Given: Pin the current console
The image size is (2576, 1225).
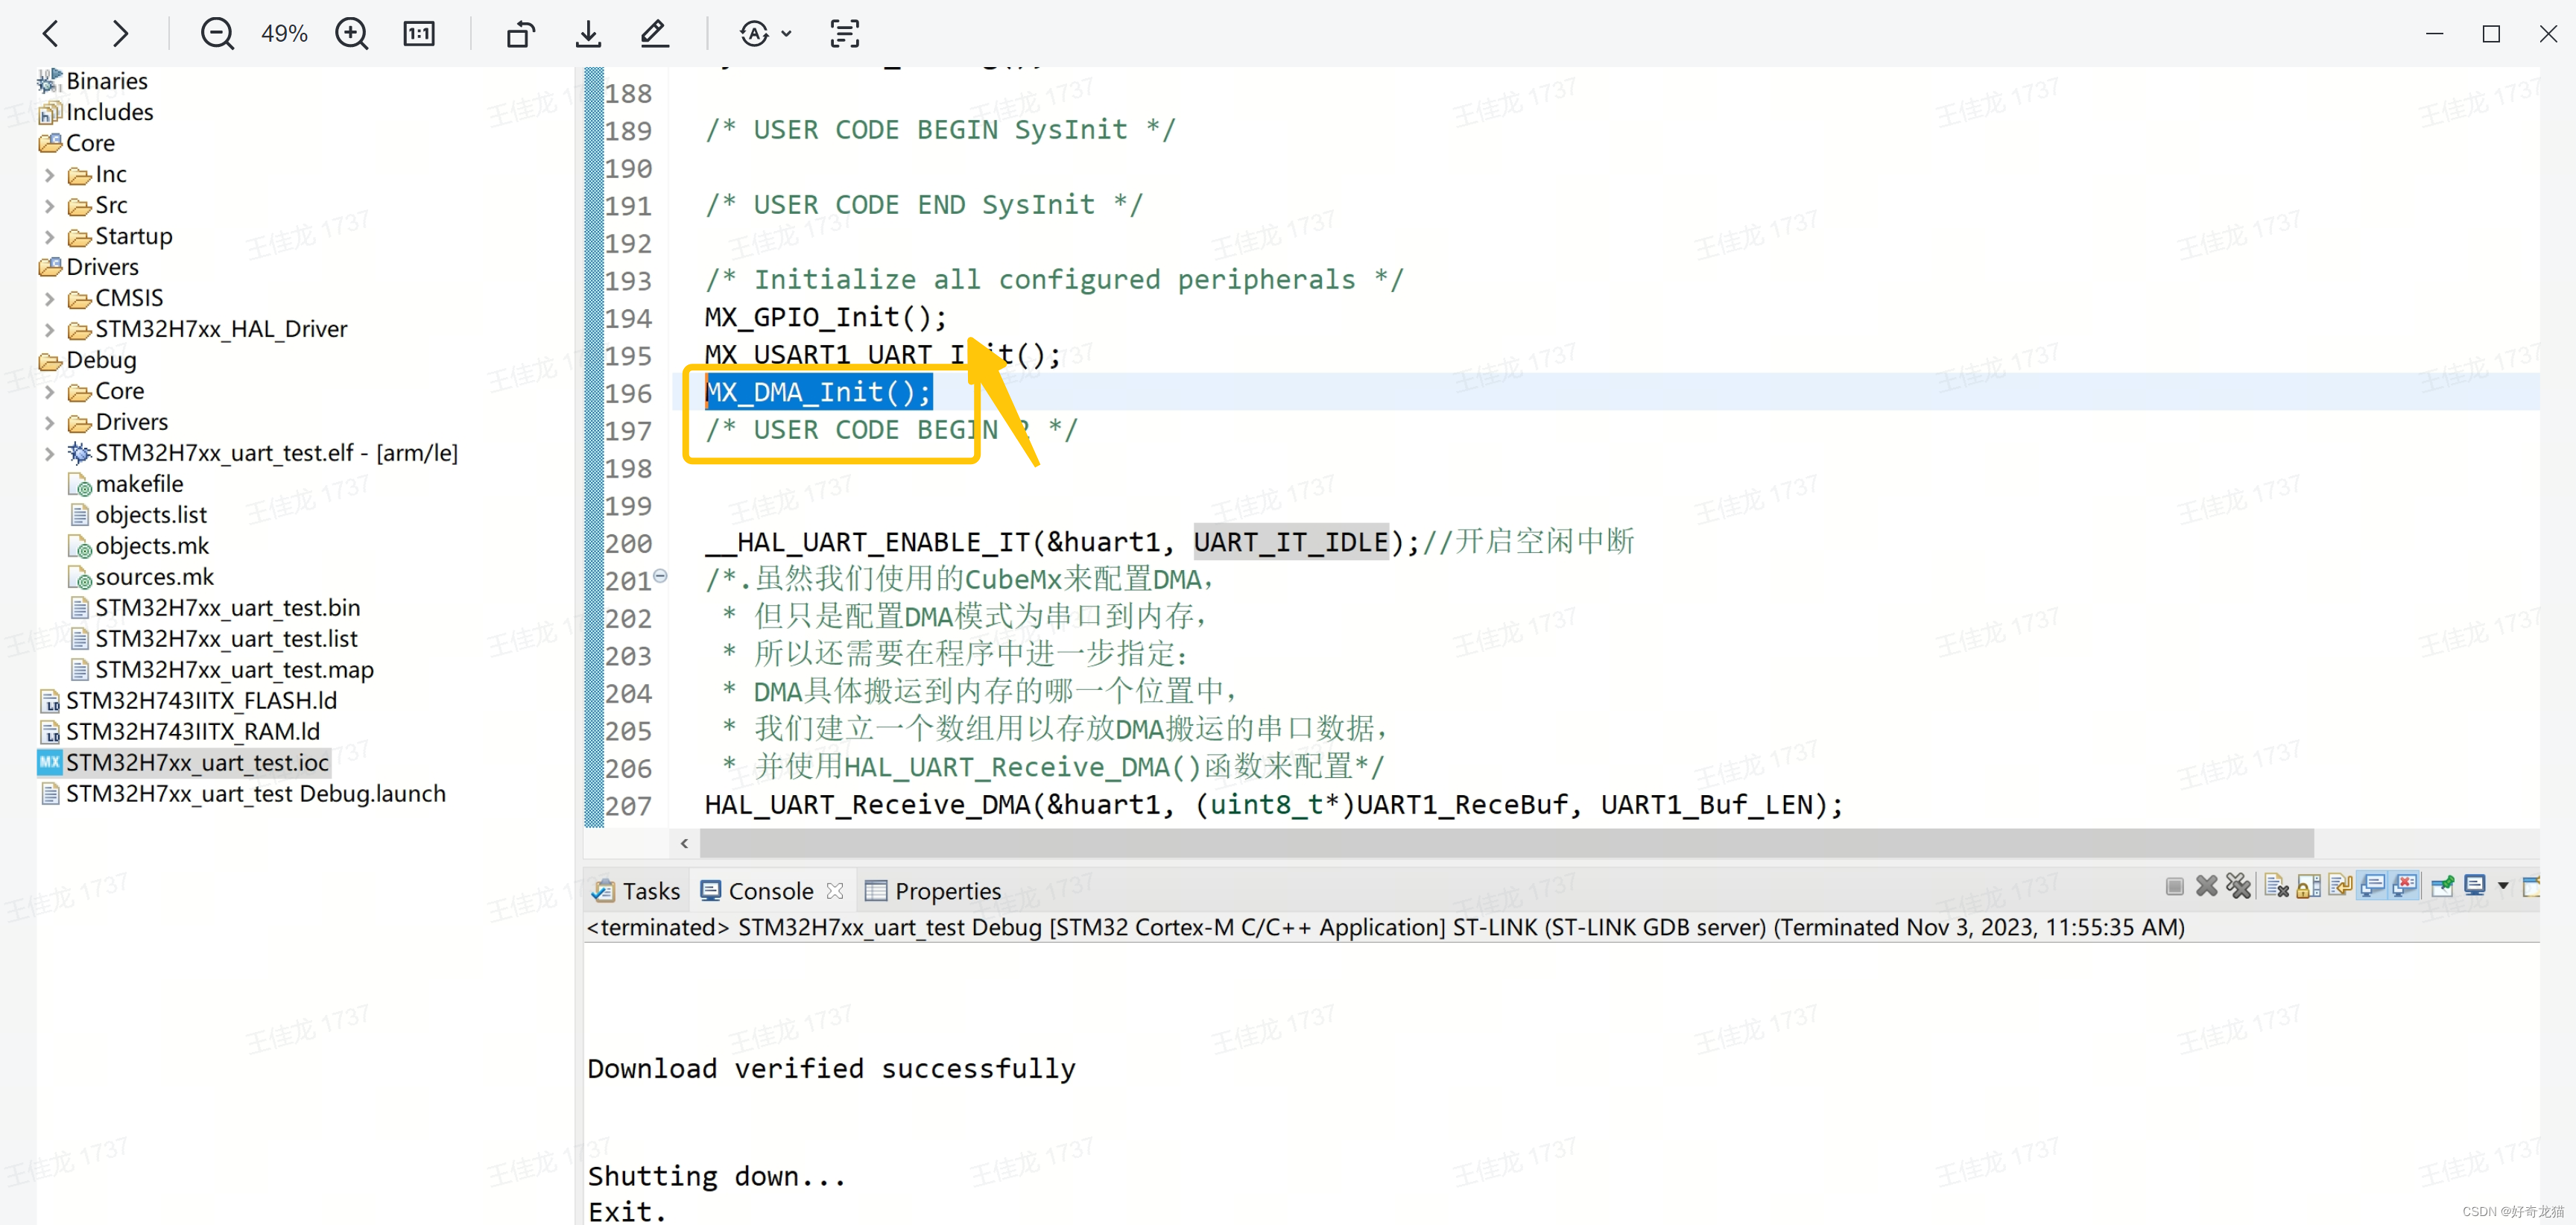Looking at the screenshot, I should [2442, 886].
